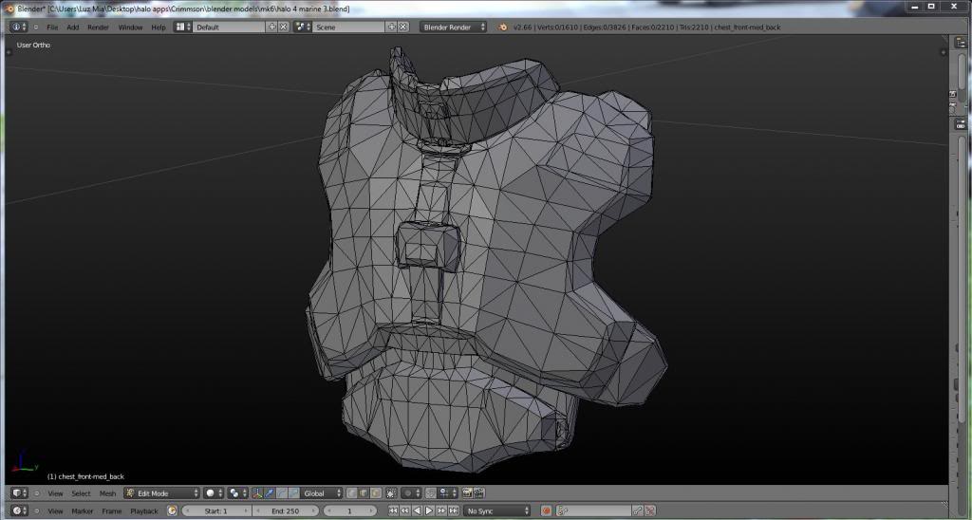972x520 pixels.
Task: Click the OpenGL render animation clapper icon
Action: (479, 493)
